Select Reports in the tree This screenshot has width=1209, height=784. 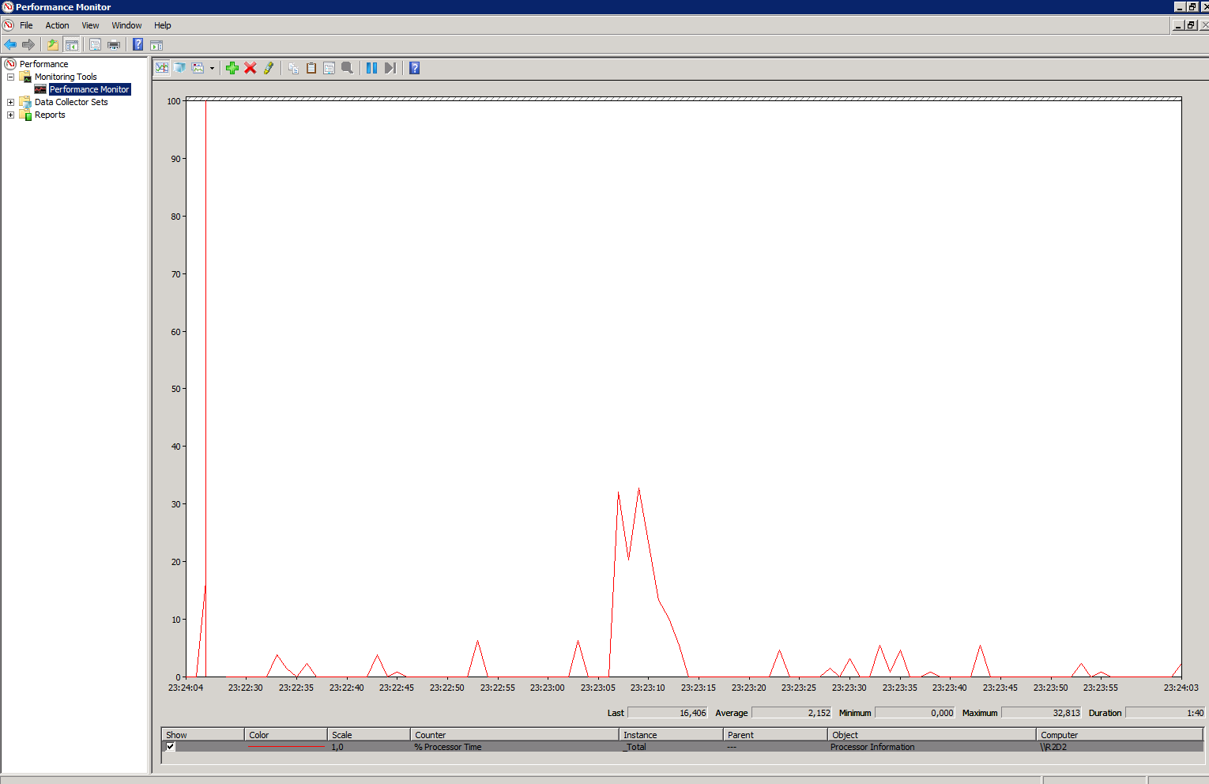click(x=50, y=115)
